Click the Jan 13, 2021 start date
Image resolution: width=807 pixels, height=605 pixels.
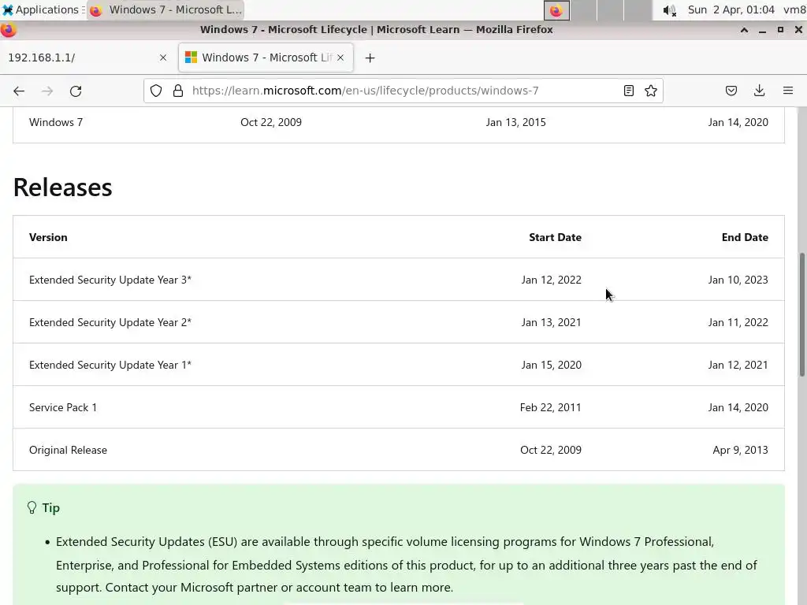551,322
